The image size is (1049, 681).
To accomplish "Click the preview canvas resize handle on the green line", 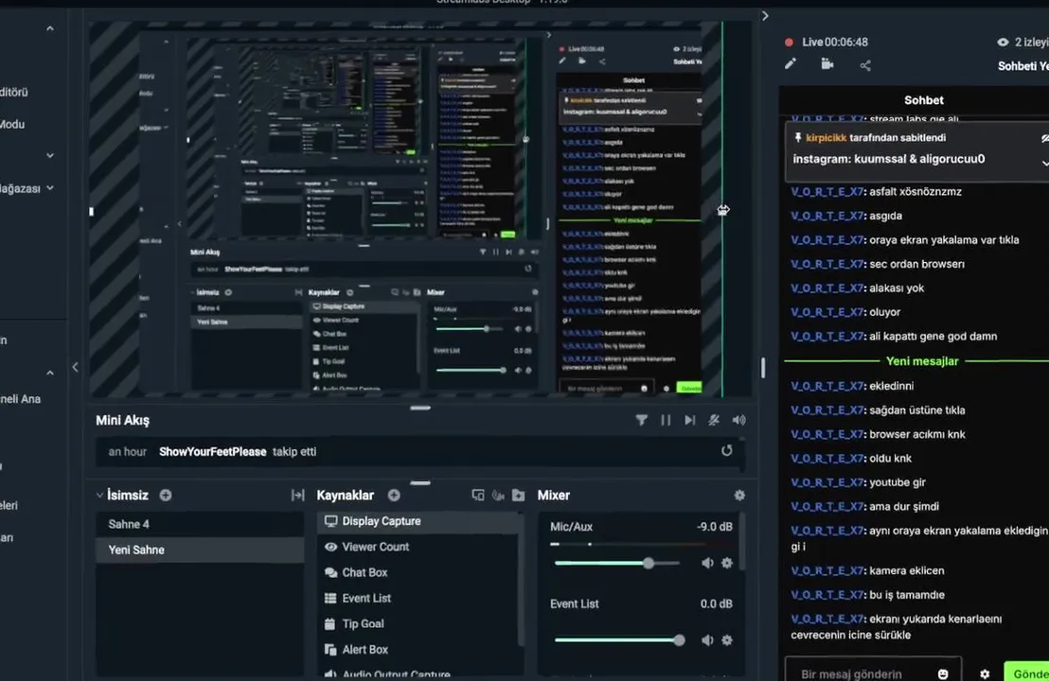I will click(x=723, y=210).
